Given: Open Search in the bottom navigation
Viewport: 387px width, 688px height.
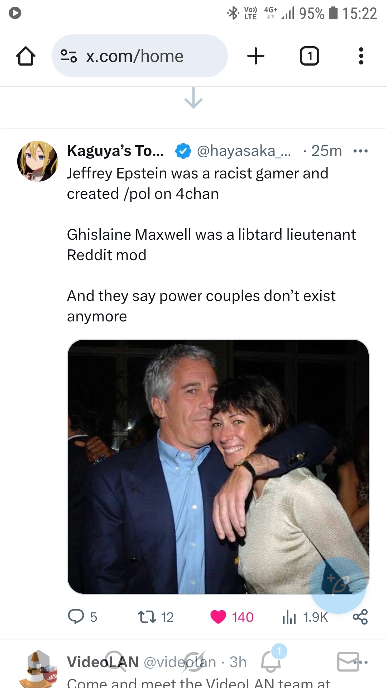Looking at the screenshot, I should (x=115, y=661).
